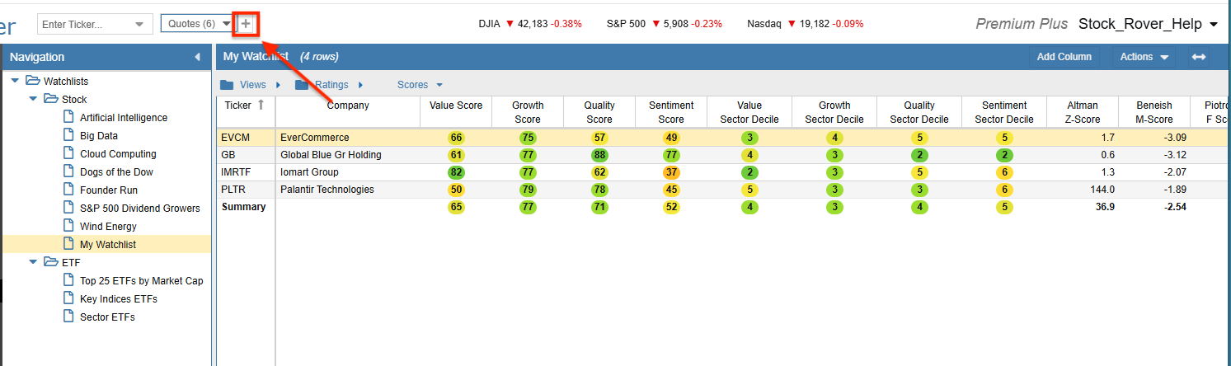
Task: Click the plus button beside Quotes dropdown
Action: (x=246, y=24)
